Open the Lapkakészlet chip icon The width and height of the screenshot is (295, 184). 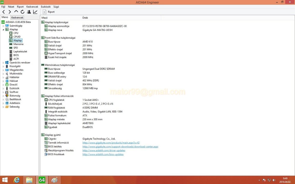coord(11,51)
